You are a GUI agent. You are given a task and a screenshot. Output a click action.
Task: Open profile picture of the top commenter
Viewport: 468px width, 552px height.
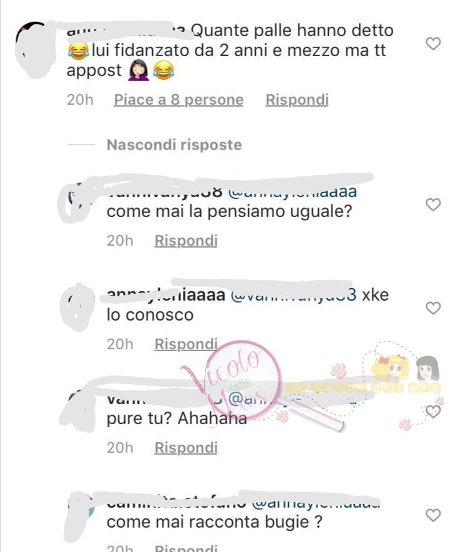pyautogui.click(x=35, y=49)
